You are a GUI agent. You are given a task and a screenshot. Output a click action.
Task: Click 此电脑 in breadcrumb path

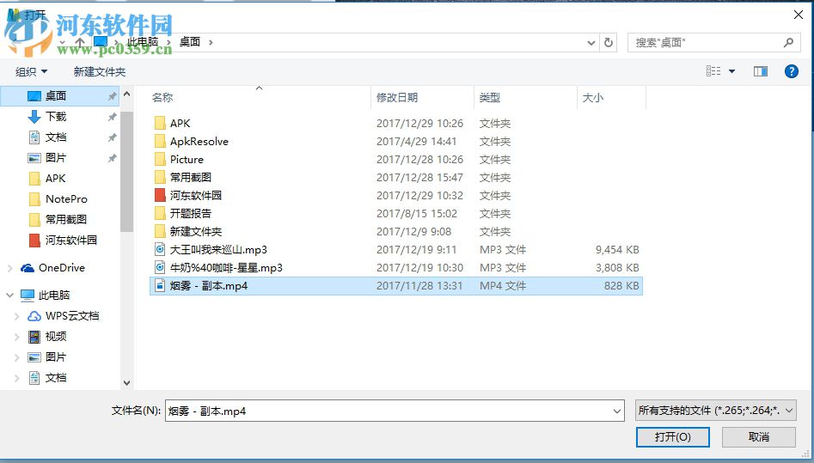tap(143, 42)
